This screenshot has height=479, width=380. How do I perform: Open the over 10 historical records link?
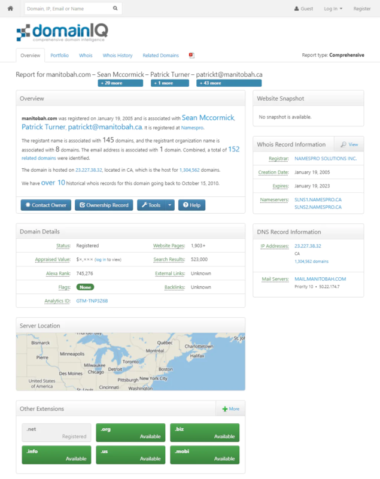tap(53, 183)
